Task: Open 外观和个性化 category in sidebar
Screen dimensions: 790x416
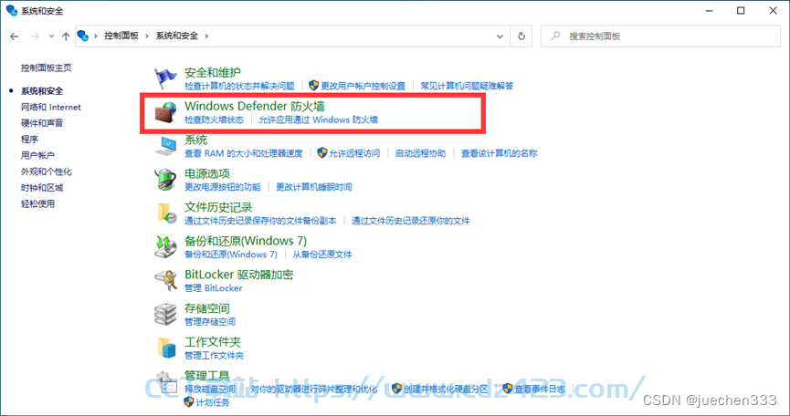Action: [x=47, y=172]
